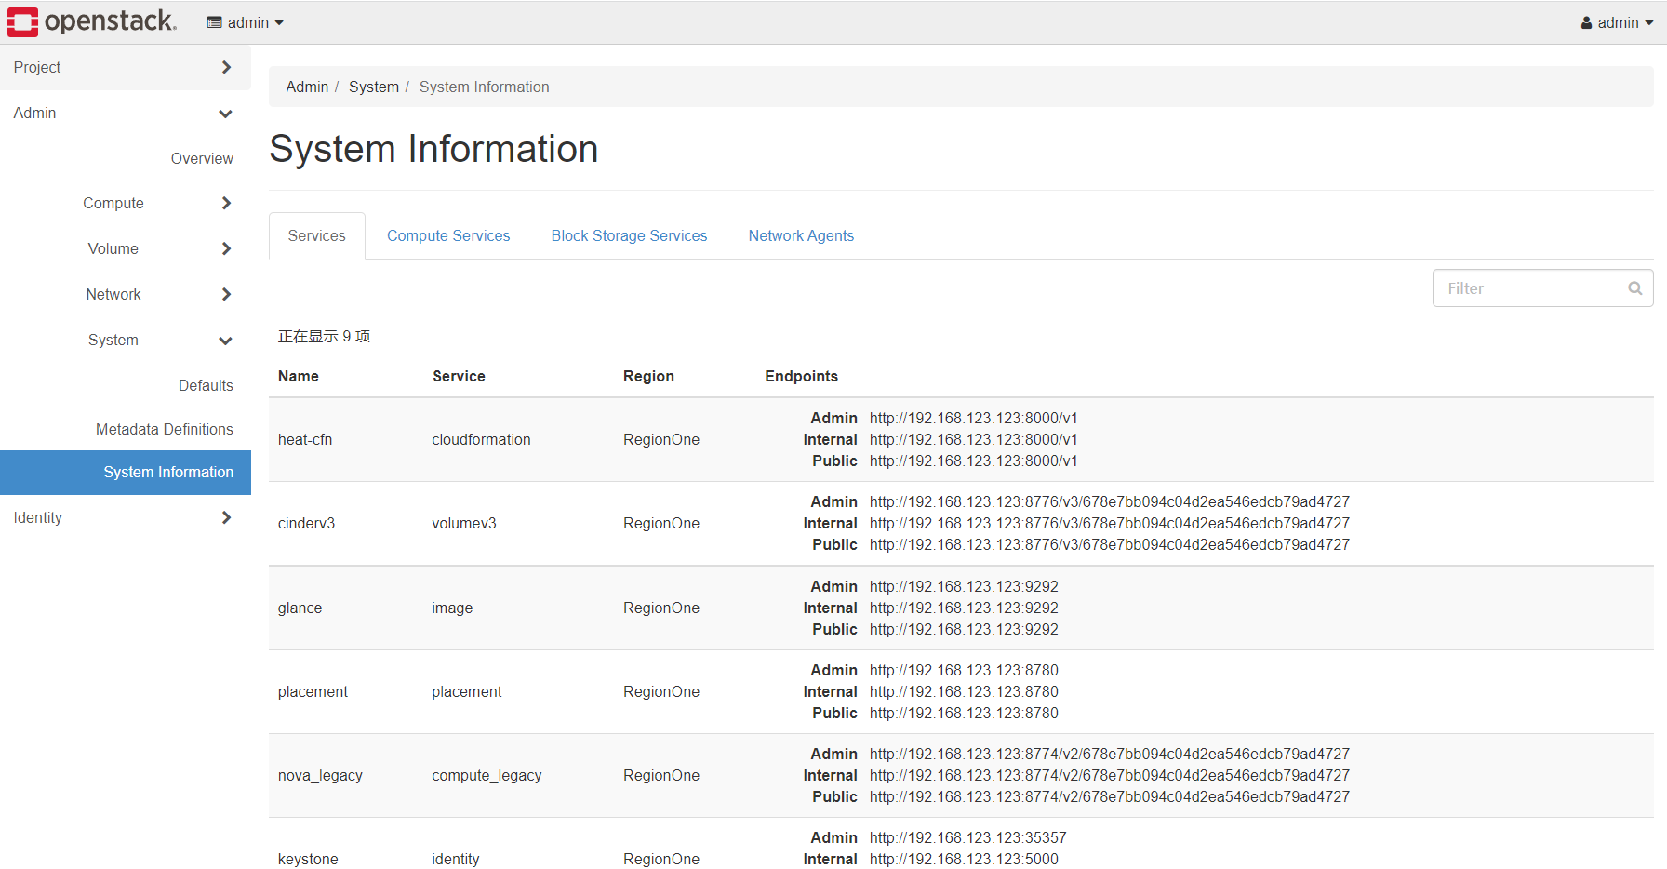Select the placement name cell
This screenshot has height=869, width=1667.
point(313,691)
